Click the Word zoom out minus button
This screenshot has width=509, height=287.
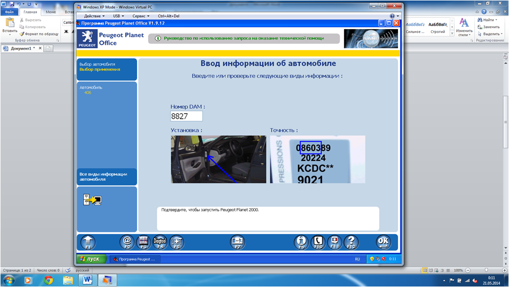(x=468, y=270)
